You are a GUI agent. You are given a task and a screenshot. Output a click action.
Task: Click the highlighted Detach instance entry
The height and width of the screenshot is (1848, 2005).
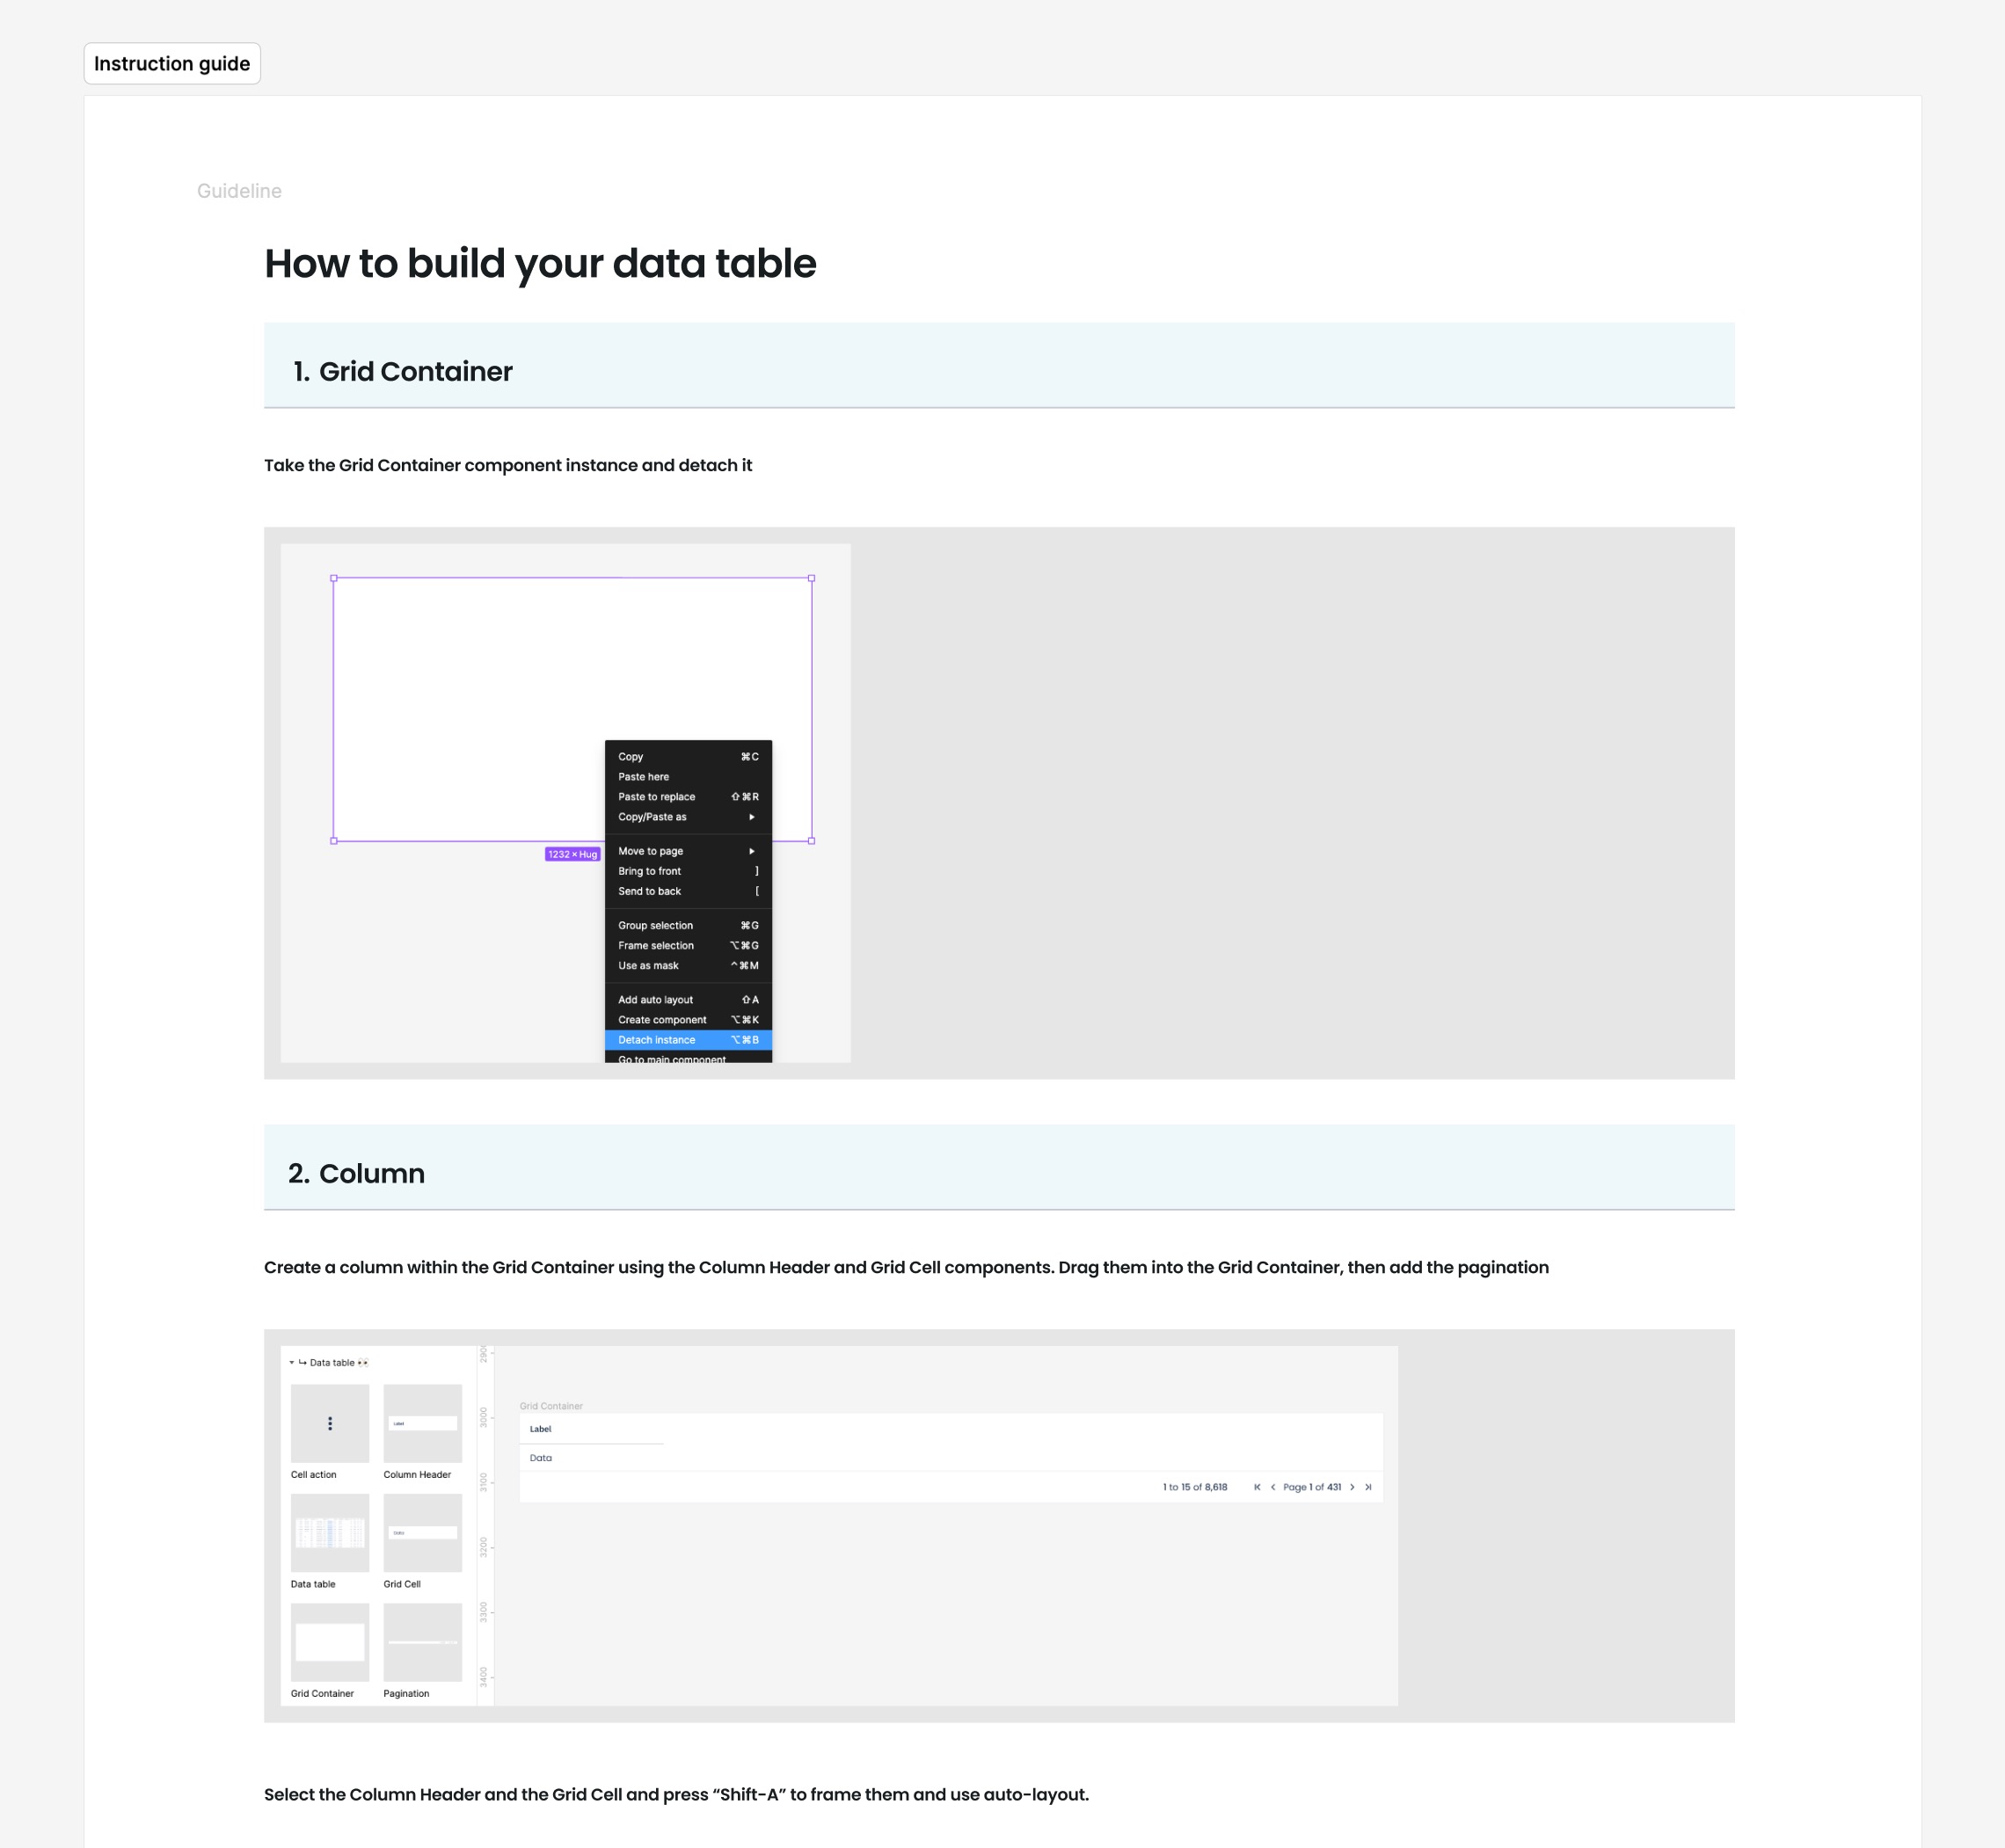(x=688, y=1040)
